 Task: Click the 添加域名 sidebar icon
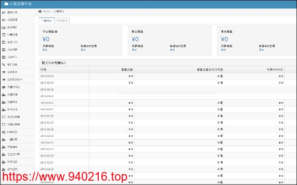pos(3,147)
